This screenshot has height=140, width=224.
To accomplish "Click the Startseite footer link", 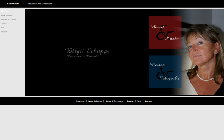I will pyautogui.click(x=80, y=101).
